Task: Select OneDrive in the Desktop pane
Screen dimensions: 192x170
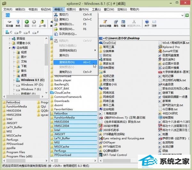Action: point(109,43)
